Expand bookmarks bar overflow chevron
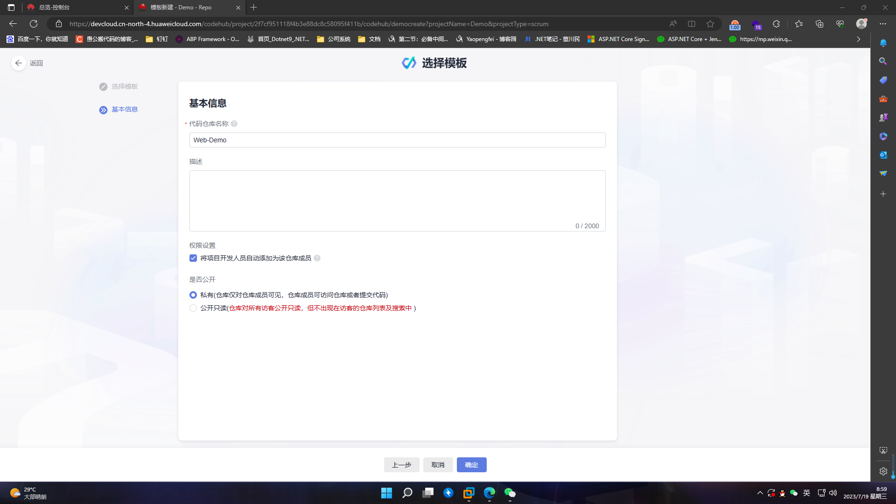The height and width of the screenshot is (504, 896). pos(858,39)
